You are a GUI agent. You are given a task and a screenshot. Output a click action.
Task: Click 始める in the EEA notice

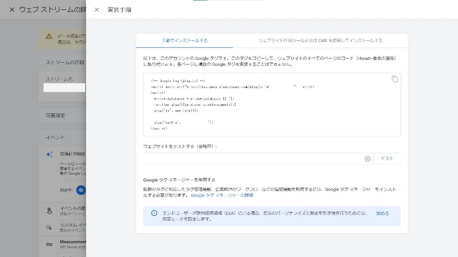[382, 213]
